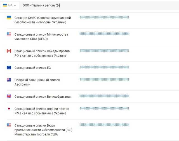Focus the company name search field
The image size is (179, 141).
click(99, 5)
